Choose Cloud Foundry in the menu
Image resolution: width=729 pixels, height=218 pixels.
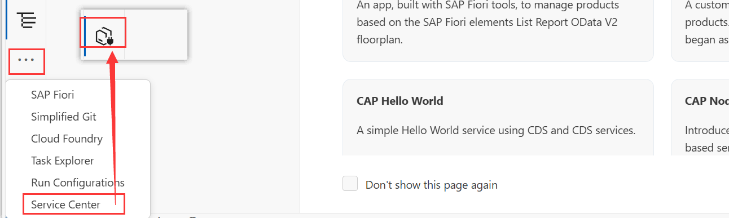pos(67,139)
